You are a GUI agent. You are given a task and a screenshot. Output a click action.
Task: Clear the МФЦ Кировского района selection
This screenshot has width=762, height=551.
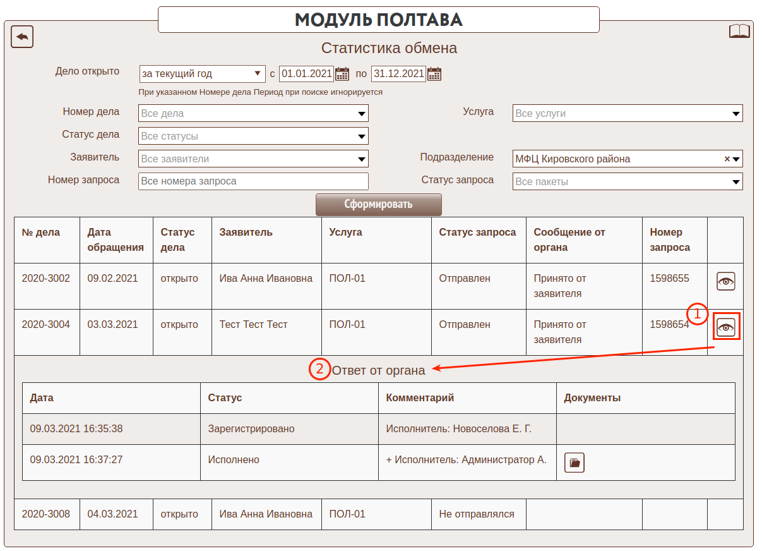tap(727, 159)
